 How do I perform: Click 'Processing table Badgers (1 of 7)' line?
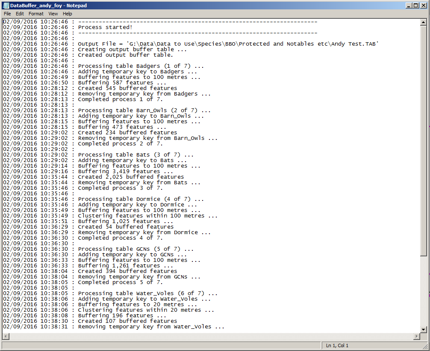pyautogui.click(x=141, y=66)
